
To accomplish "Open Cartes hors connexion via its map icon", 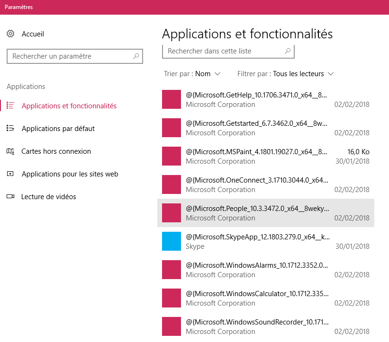I will coord(9,151).
